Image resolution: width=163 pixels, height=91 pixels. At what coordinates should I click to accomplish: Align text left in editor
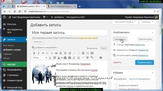tap(61, 53)
